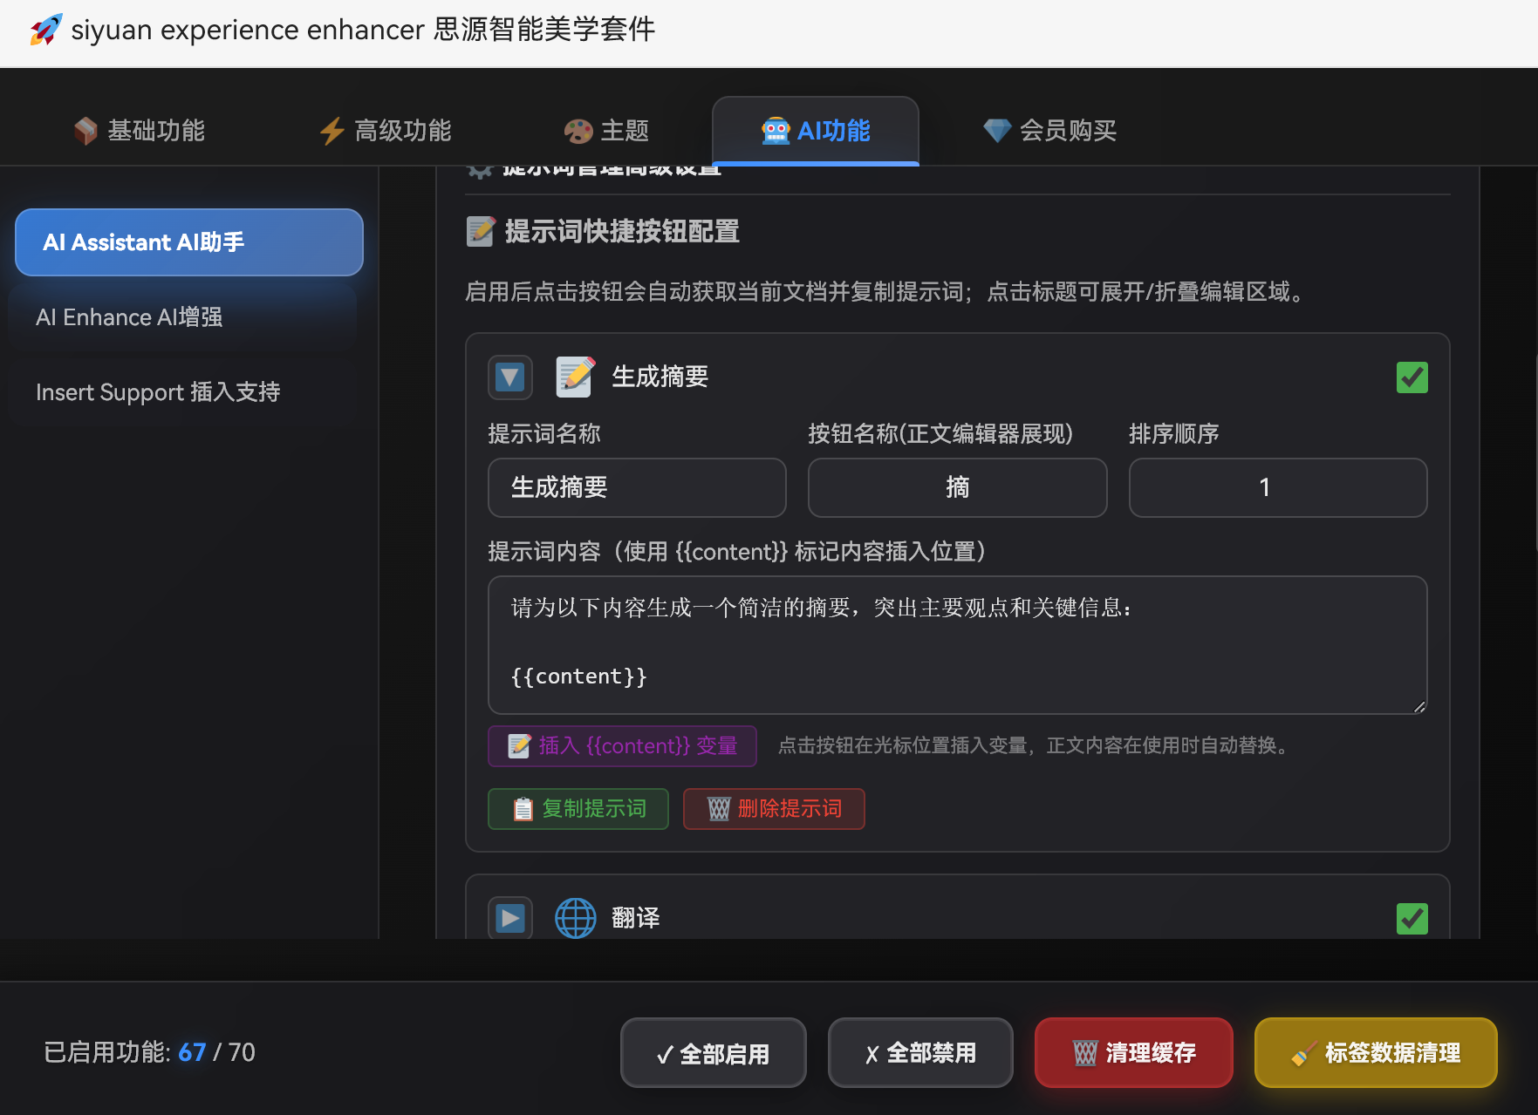Click the 全部禁用 button

(920, 1053)
